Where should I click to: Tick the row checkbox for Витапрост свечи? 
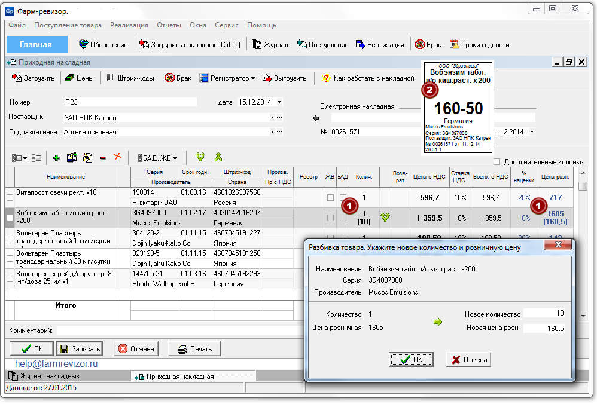click(10, 197)
